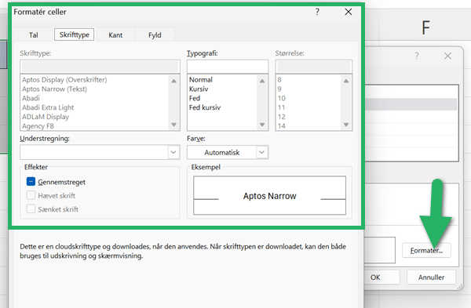The height and width of the screenshot is (308, 471).
Task: Select Kursiv typography style
Action: click(199, 89)
